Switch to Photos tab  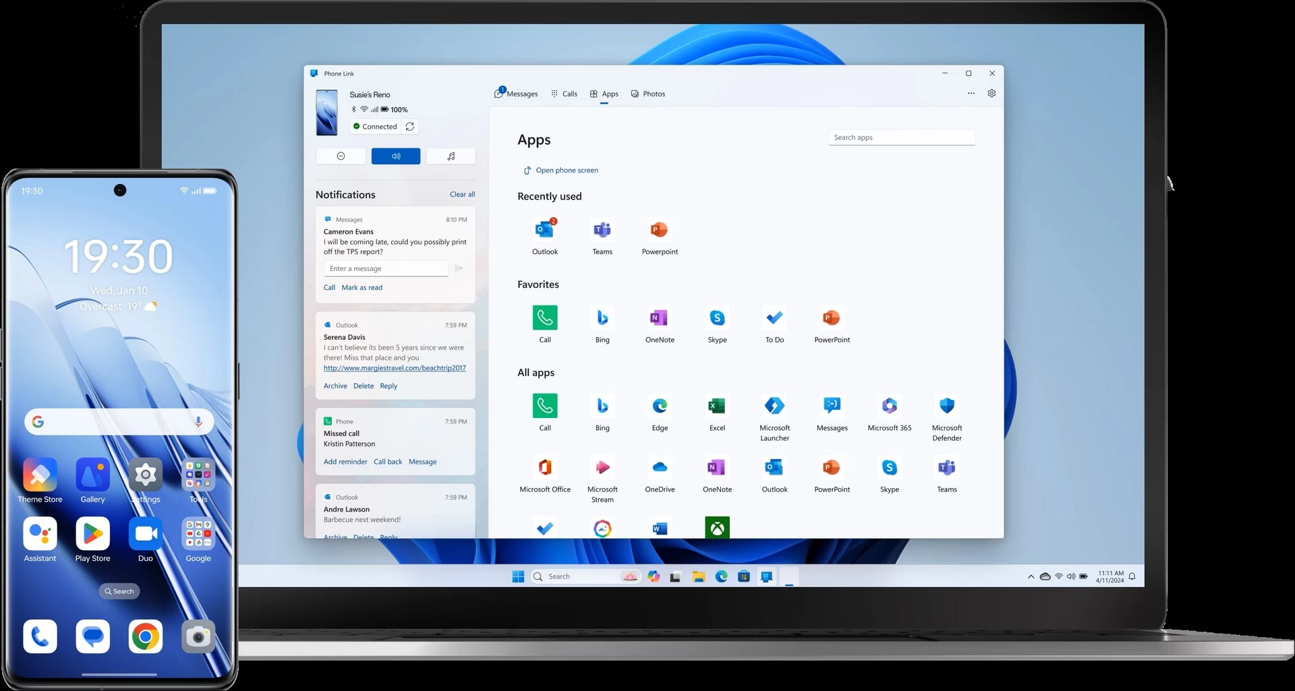[x=647, y=94]
